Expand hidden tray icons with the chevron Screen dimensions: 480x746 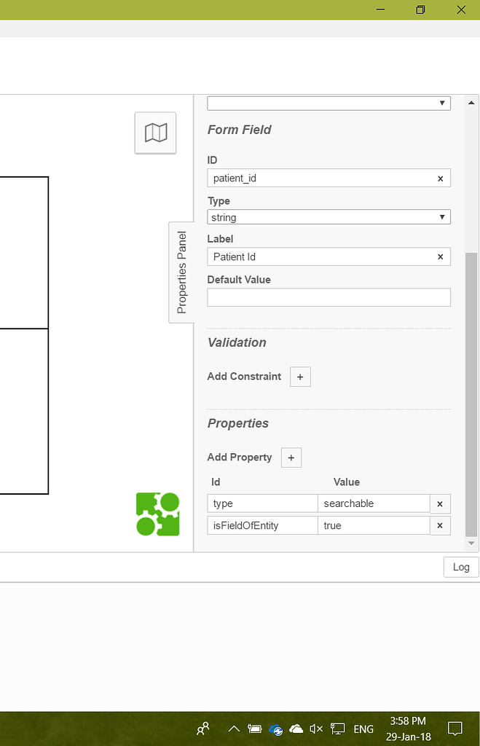[234, 729]
